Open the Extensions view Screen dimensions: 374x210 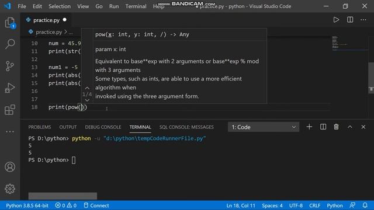point(10,110)
